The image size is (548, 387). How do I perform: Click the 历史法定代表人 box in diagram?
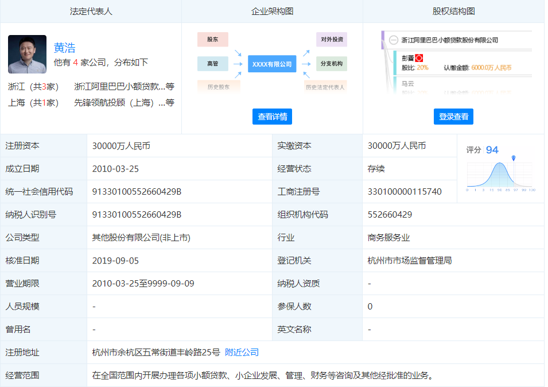325,87
